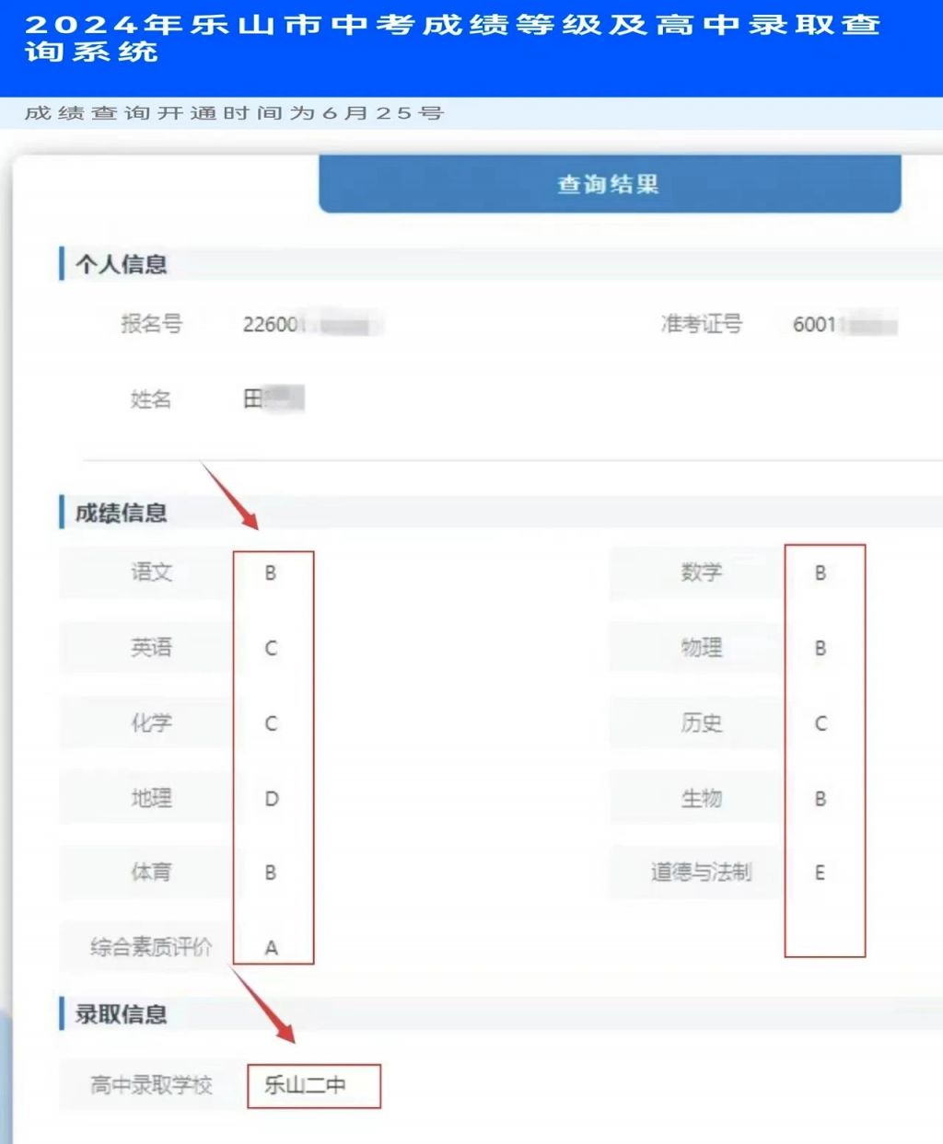
Task: Click the red arrow pointing at 语文 grades
Action: (x=230, y=496)
